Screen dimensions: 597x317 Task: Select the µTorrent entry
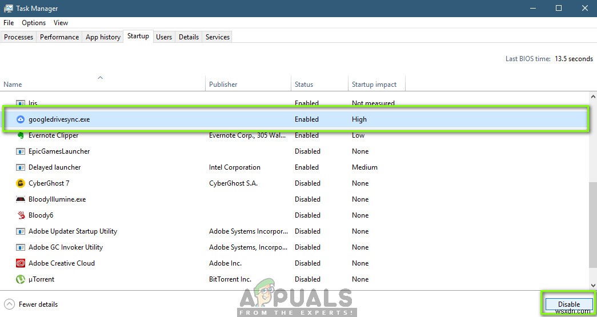pos(42,279)
